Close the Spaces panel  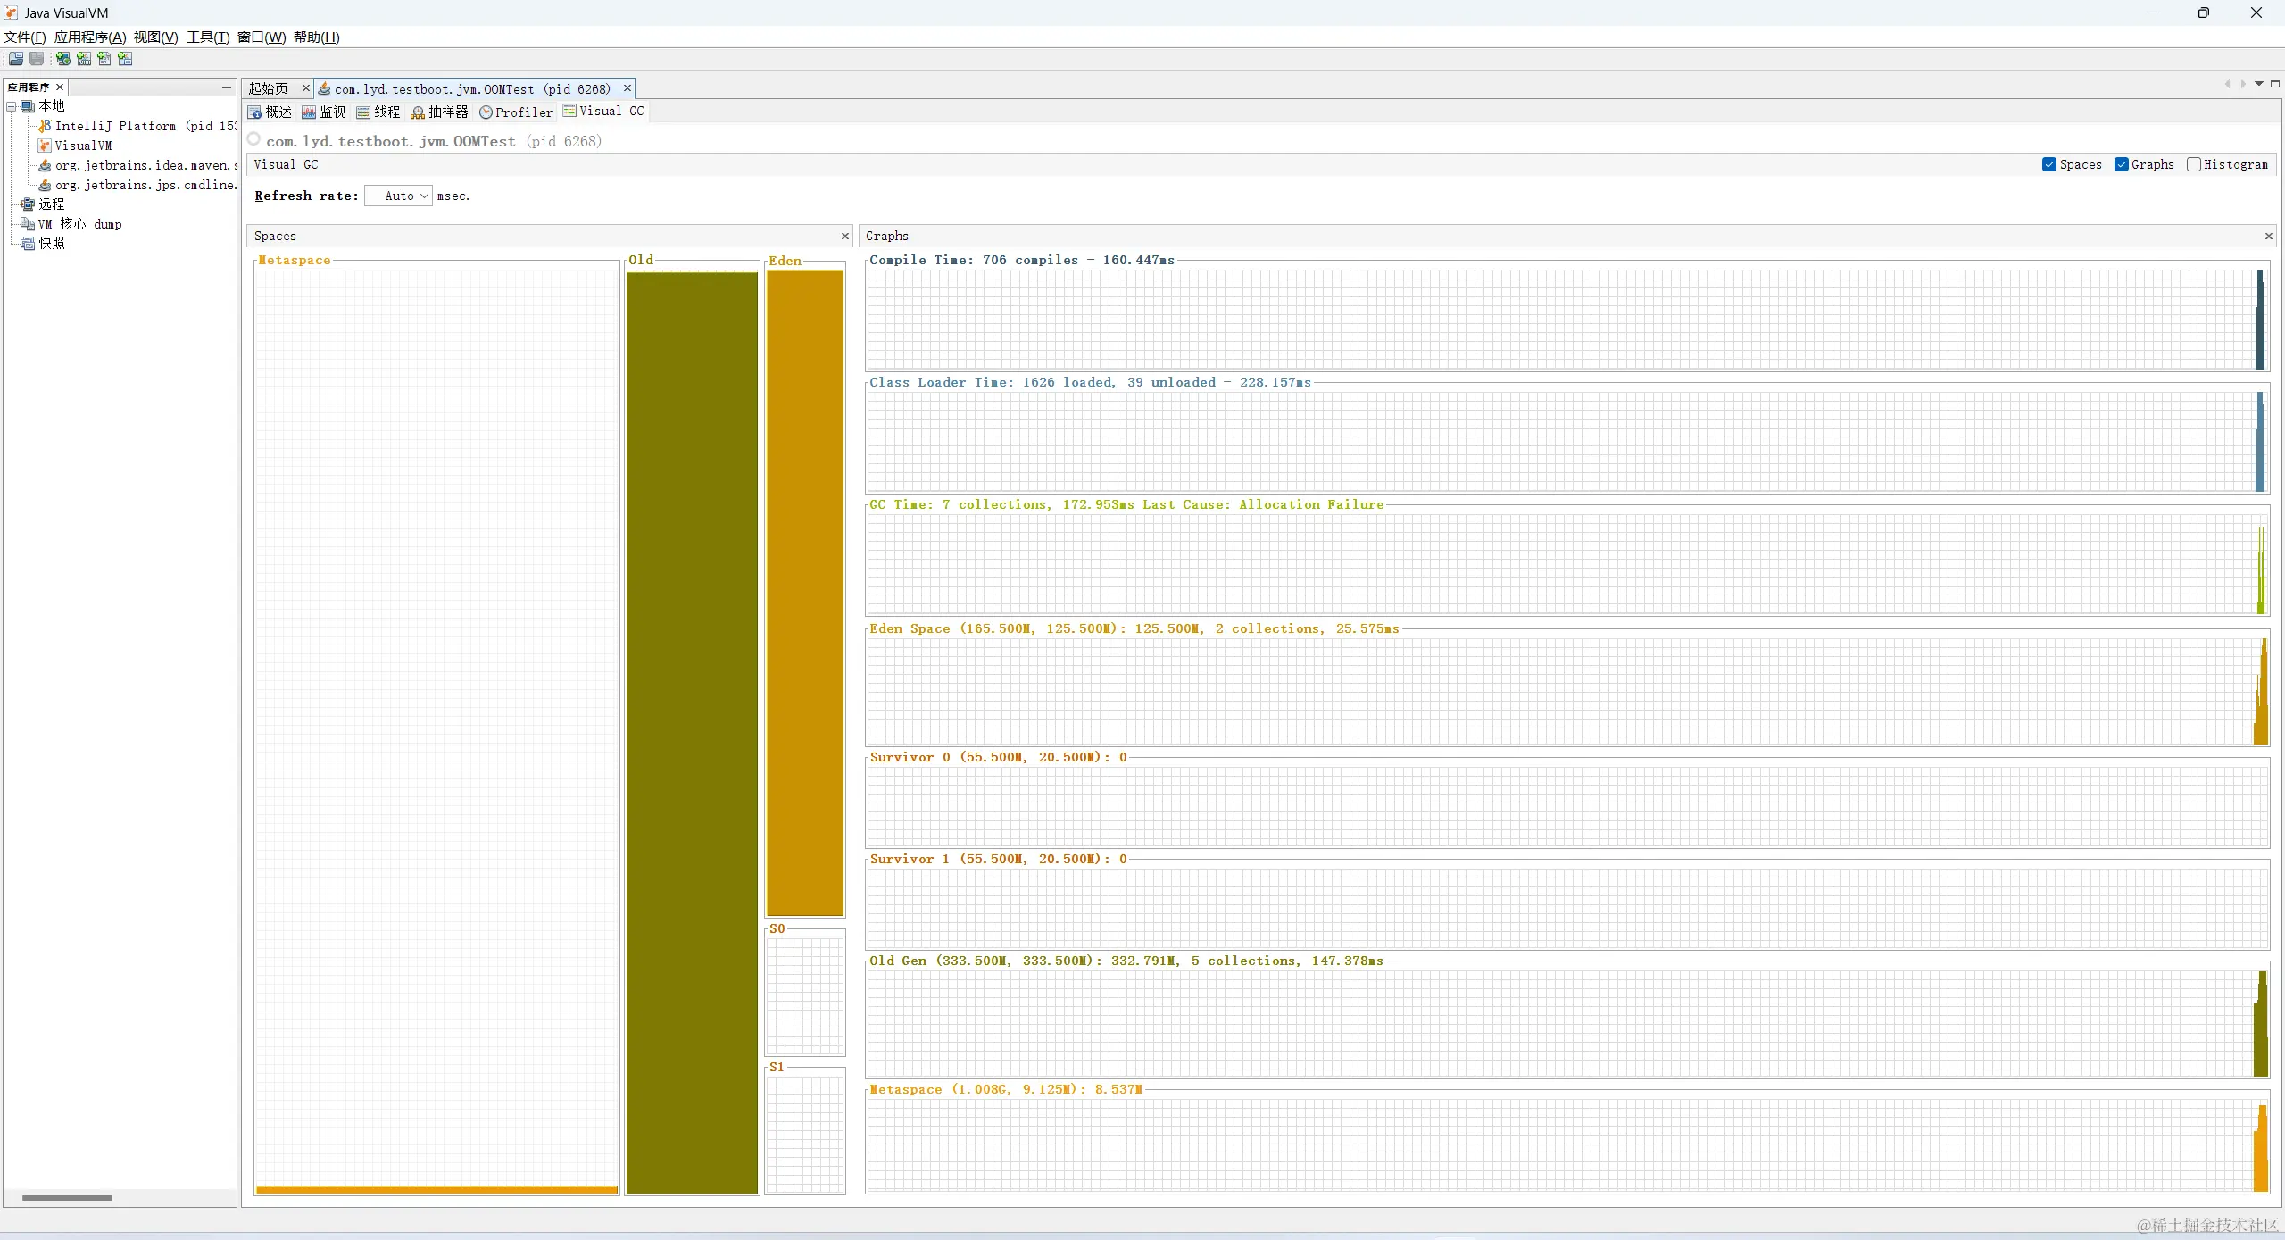pos(844,237)
